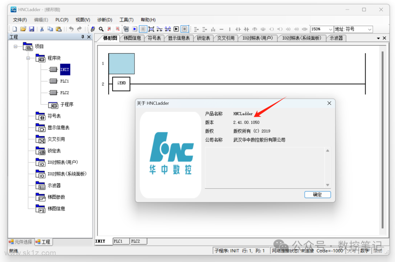
Task: Insert a normally closed contact
Action: point(247,30)
